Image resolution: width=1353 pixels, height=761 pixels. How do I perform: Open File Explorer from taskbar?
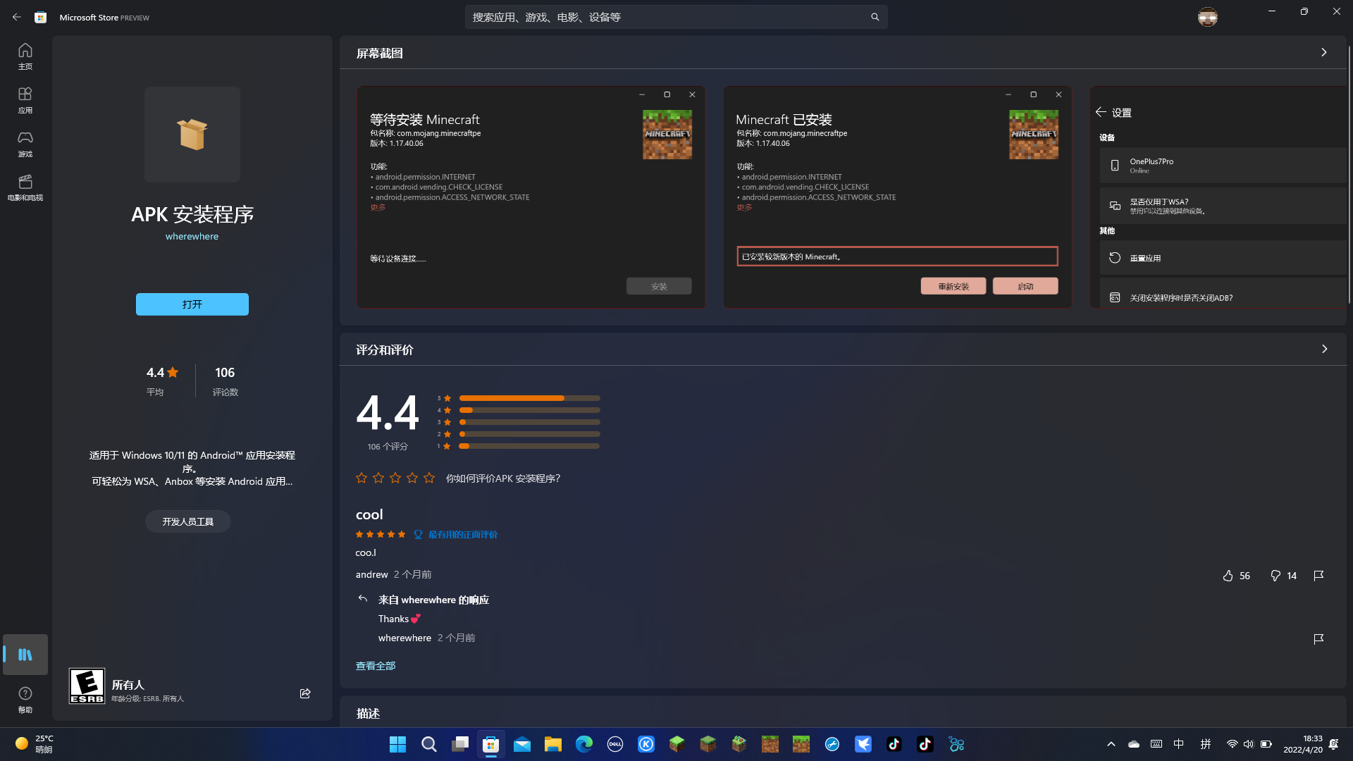(x=553, y=744)
